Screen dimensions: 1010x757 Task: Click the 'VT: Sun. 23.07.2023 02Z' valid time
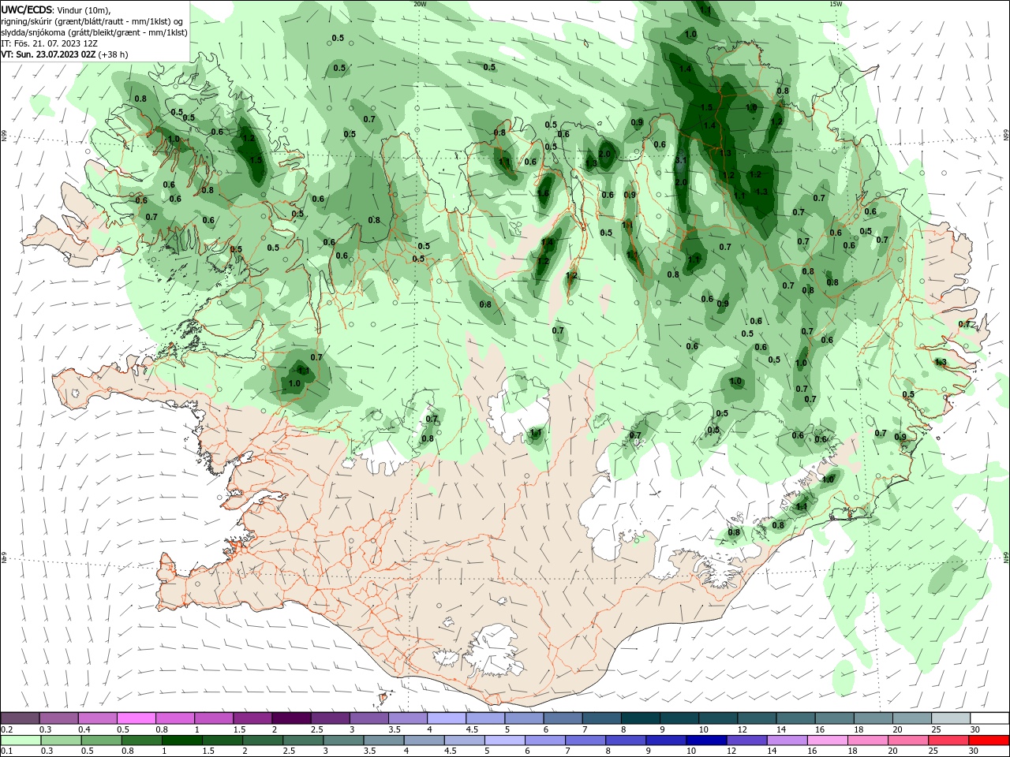point(49,54)
